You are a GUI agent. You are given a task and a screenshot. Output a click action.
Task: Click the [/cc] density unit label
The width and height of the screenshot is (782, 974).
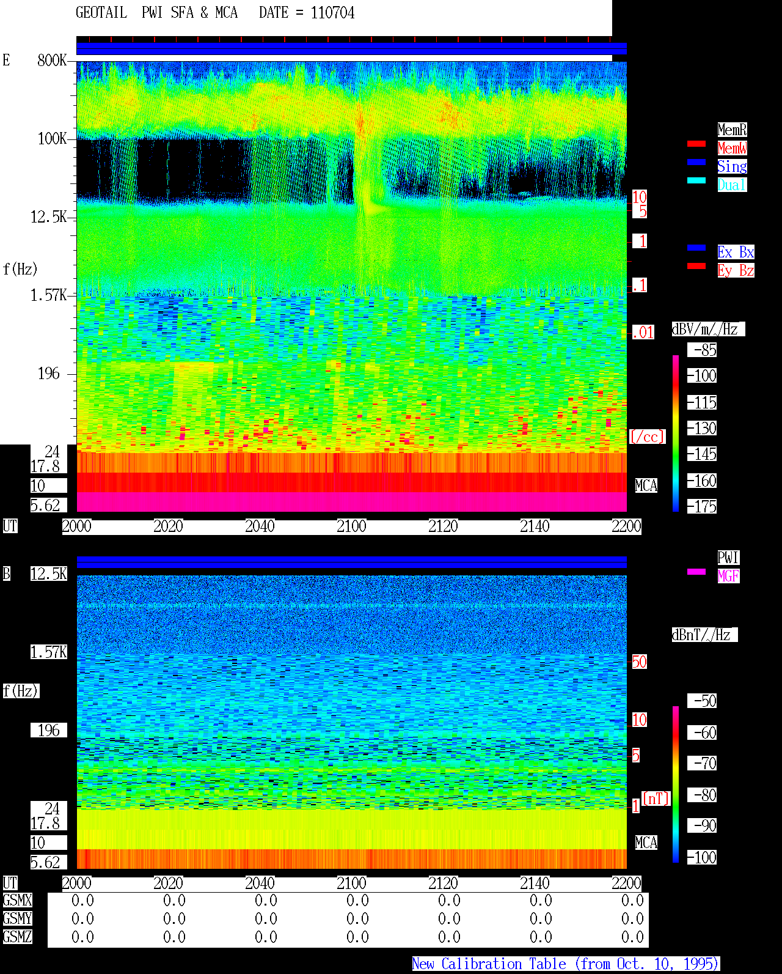(x=647, y=437)
